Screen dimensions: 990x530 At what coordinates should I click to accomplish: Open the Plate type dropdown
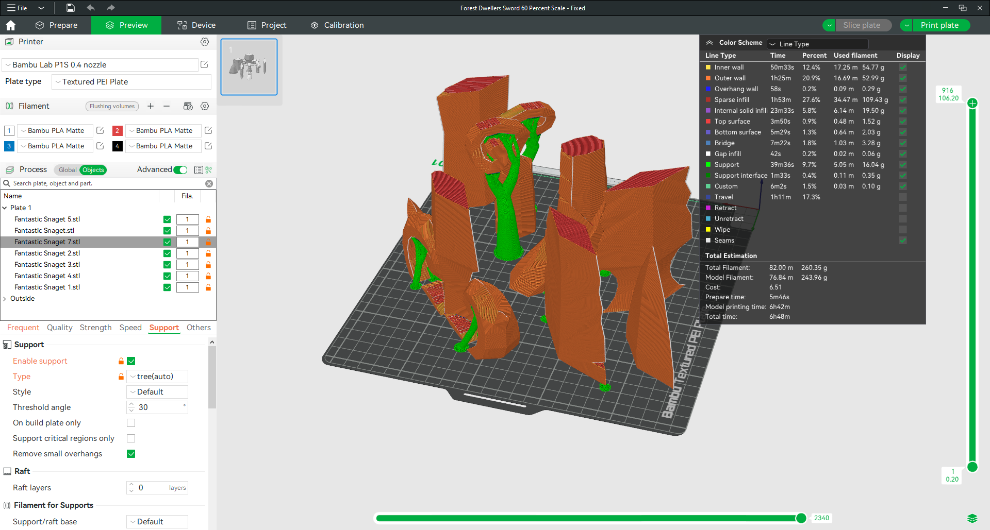pos(131,82)
